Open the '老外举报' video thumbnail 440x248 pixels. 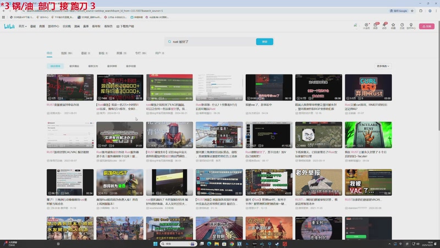(x=318, y=182)
